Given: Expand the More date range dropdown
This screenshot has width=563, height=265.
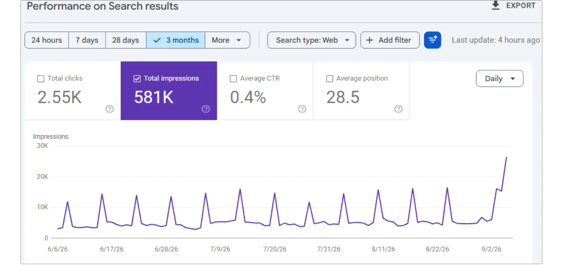Looking at the screenshot, I should [x=227, y=40].
